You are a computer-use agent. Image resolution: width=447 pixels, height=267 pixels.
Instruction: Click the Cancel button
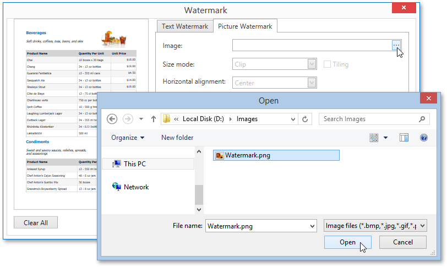[403, 242]
